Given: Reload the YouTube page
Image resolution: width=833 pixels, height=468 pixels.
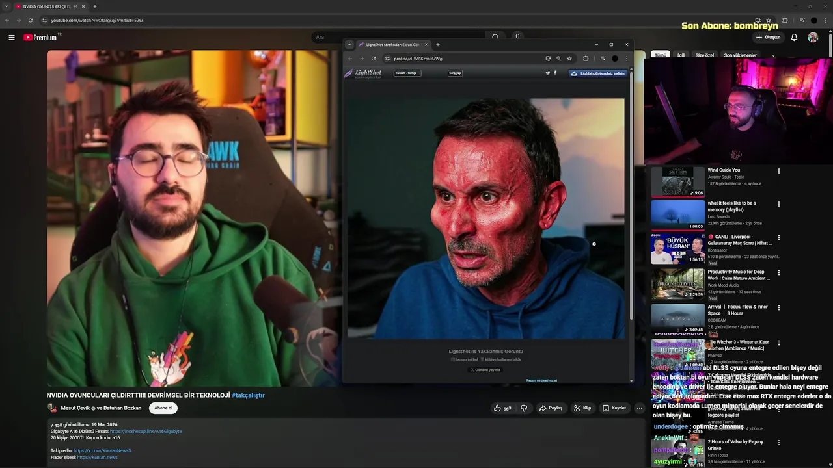Looking at the screenshot, I should point(30,20).
